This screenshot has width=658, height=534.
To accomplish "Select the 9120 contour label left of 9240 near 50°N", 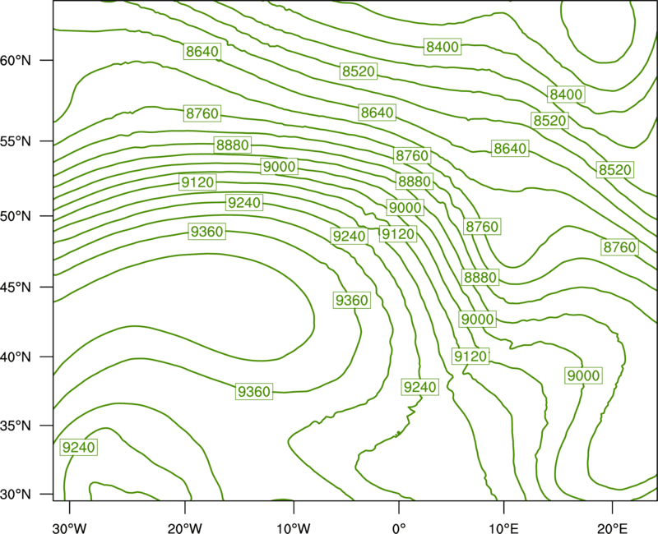I will pyautogui.click(x=197, y=182).
